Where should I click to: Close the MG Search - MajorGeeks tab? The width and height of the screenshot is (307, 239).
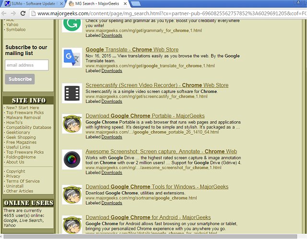point(125,3)
